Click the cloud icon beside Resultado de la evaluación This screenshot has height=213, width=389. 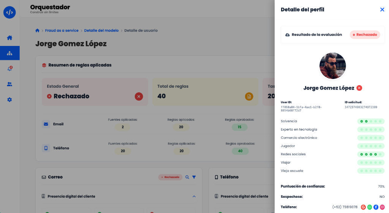287,35
